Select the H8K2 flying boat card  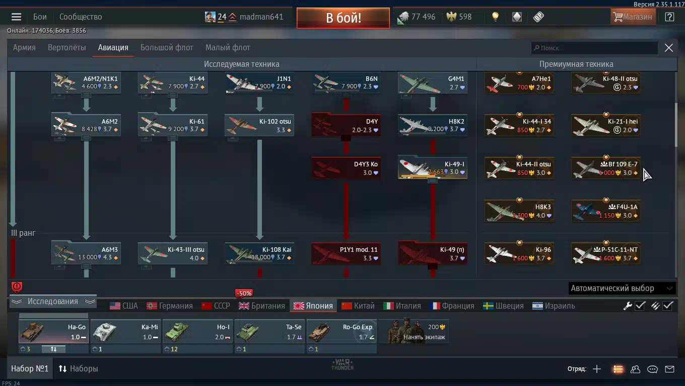(x=433, y=125)
